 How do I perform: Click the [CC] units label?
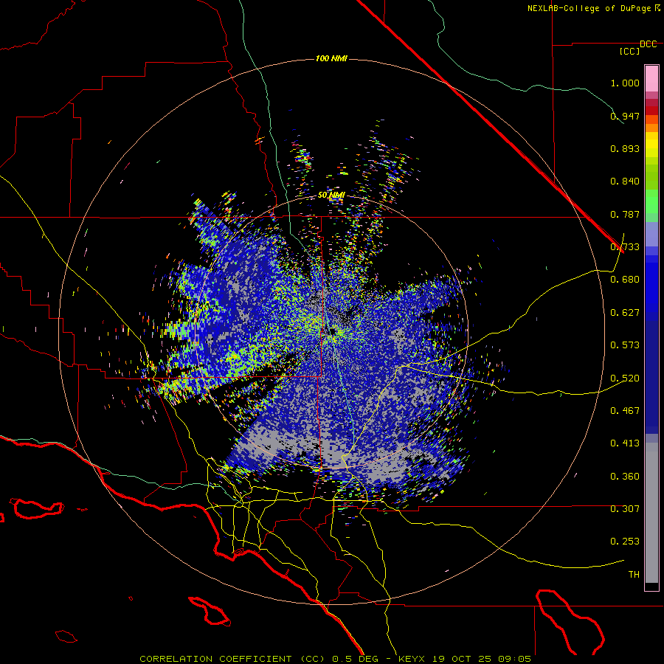coord(630,51)
